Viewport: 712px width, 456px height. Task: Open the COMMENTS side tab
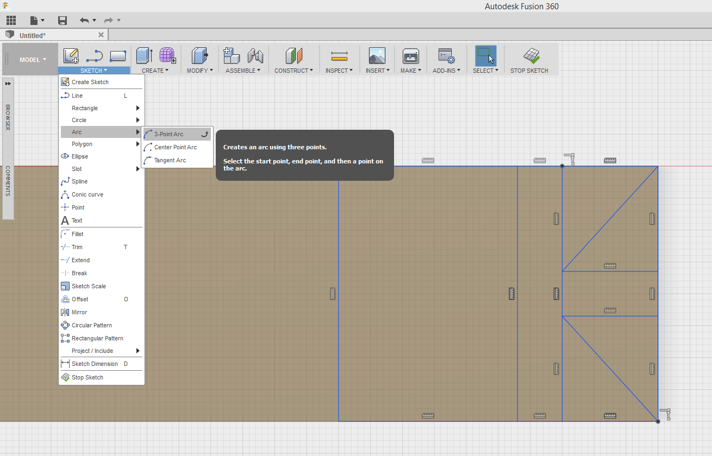(x=8, y=181)
